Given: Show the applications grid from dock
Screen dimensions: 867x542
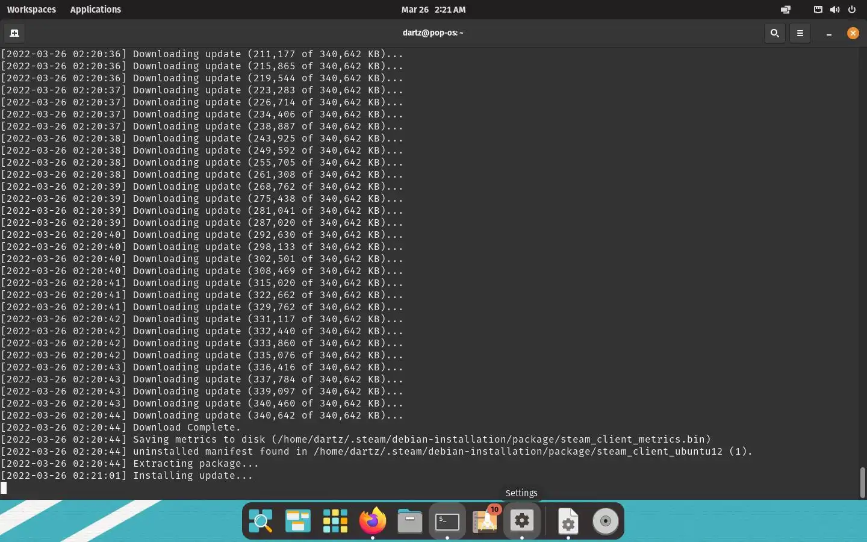Looking at the screenshot, I should [335, 521].
